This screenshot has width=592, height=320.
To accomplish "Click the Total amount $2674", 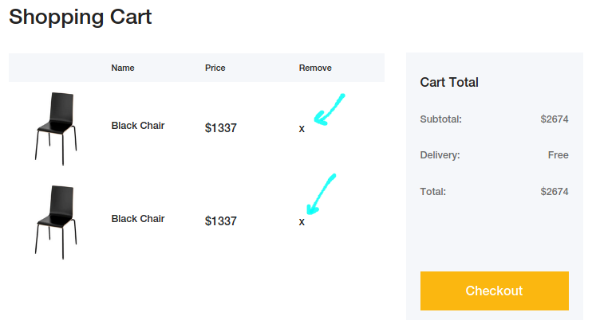I will coord(554,192).
